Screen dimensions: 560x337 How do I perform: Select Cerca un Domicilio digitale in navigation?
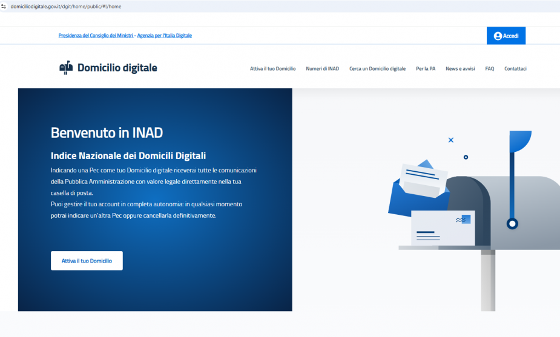pyautogui.click(x=378, y=68)
